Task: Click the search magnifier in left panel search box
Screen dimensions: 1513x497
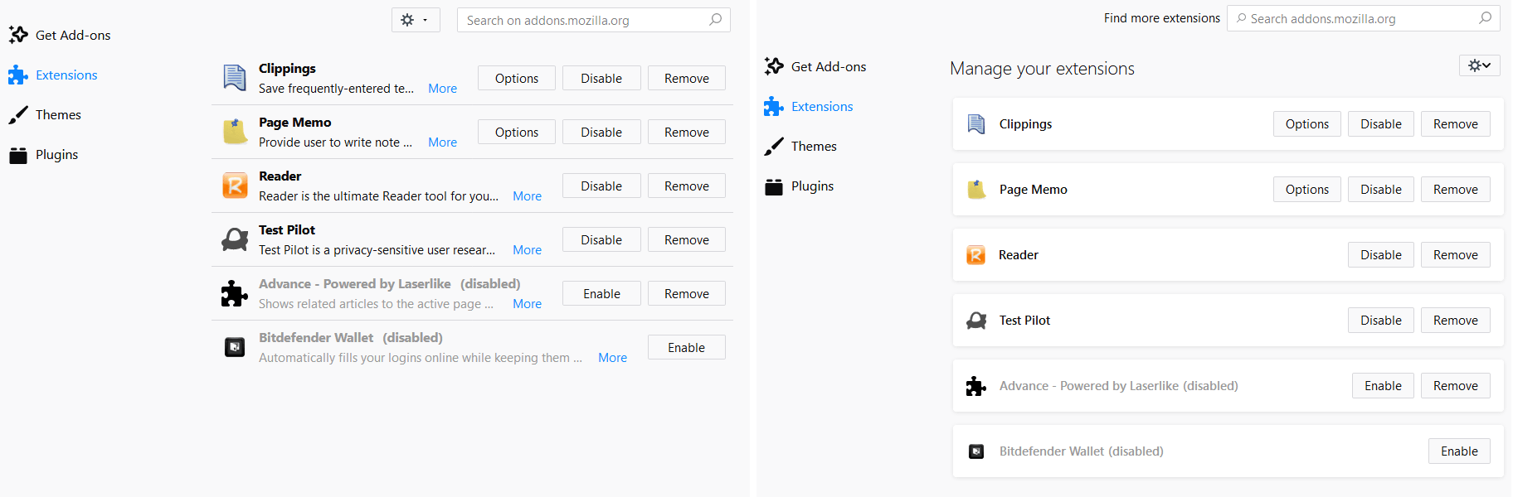Action: (x=716, y=20)
